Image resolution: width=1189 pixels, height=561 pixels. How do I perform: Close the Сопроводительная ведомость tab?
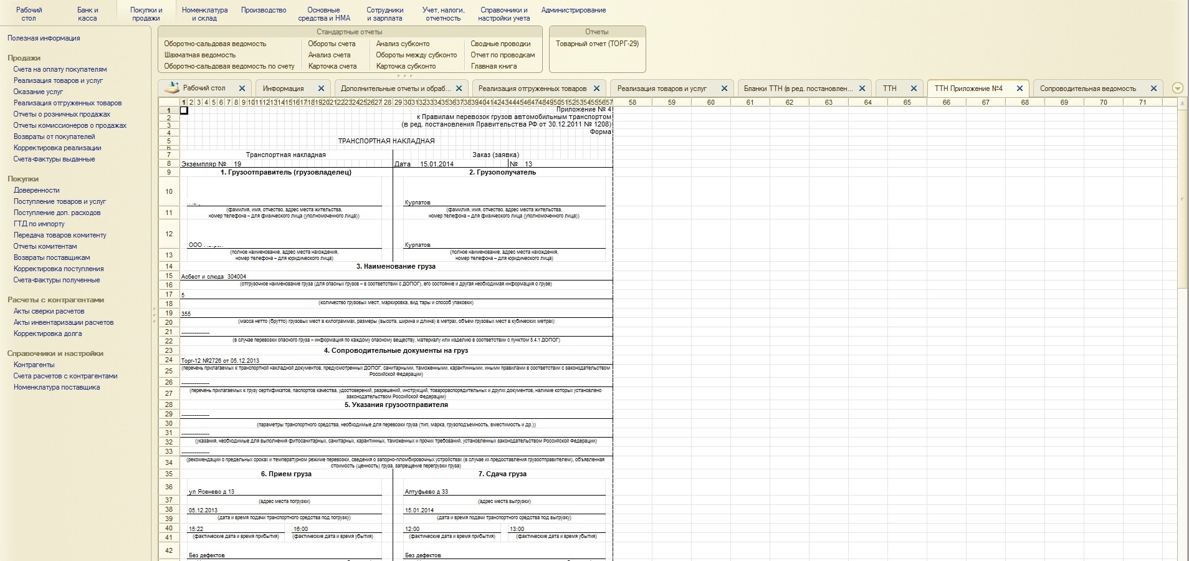pos(1153,89)
